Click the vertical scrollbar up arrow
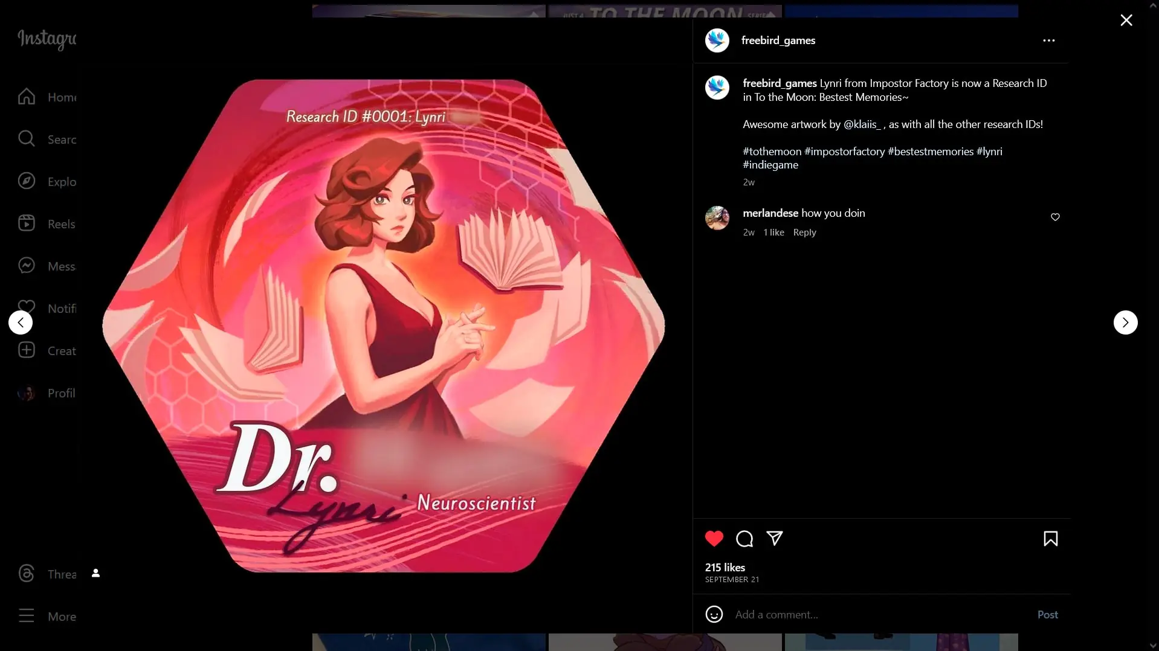Viewport: 1159px width, 651px height. pyautogui.click(x=1153, y=5)
